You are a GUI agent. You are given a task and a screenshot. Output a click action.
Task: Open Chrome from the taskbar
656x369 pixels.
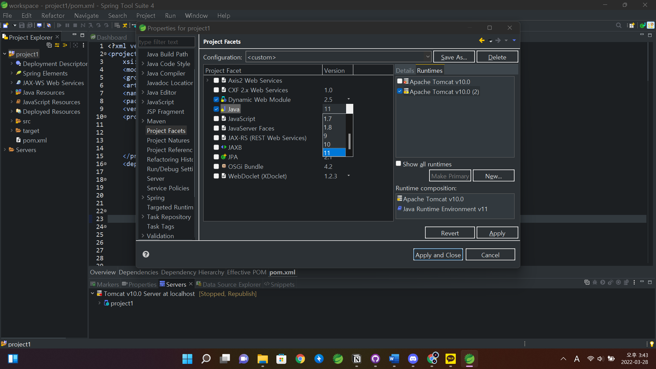click(300, 359)
